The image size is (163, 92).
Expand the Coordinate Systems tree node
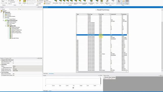point(3,16)
